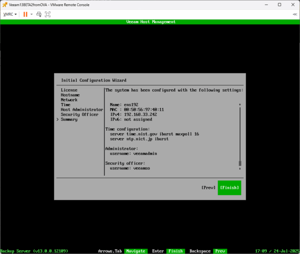
Task: Click the Veeam Host Management header
Action: [x=151, y=22]
